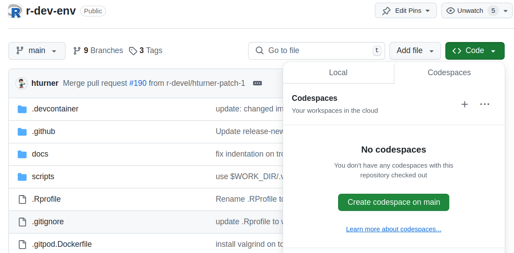Click the scripts folder icon
514x253 pixels.
[x=22, y=177]
